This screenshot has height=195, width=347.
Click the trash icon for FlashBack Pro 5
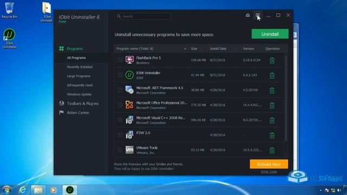point(272,60)
